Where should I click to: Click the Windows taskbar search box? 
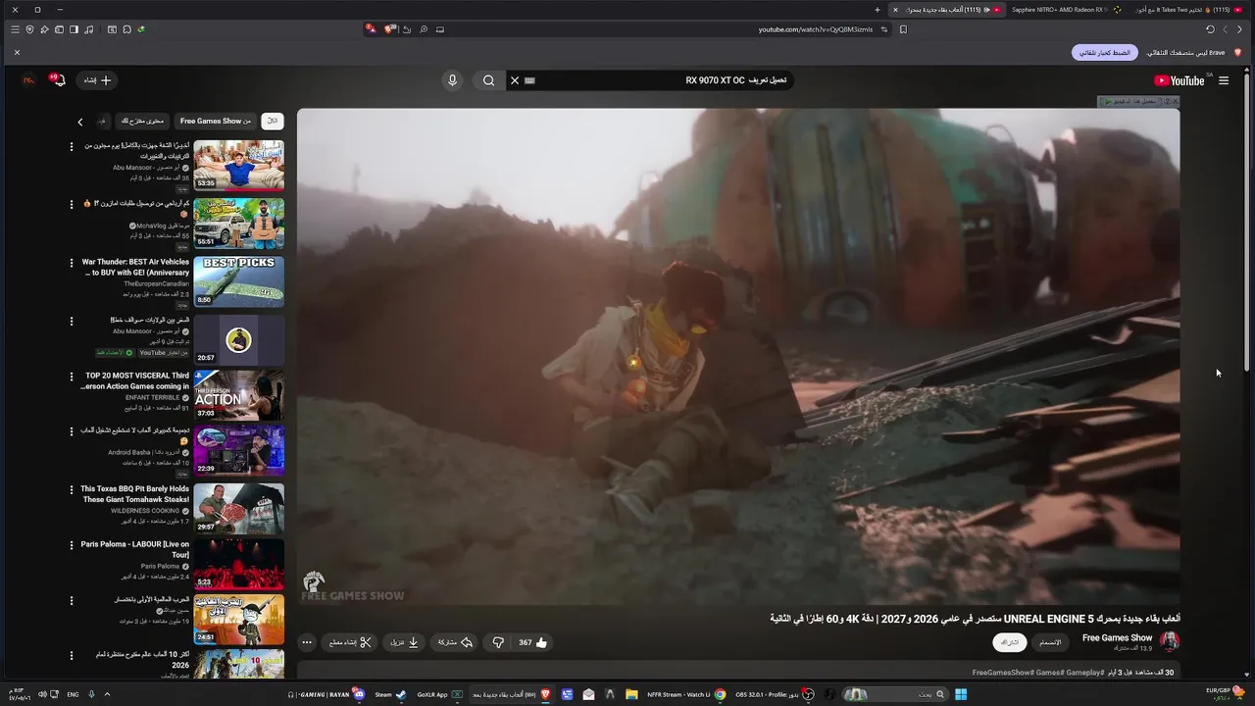tap(894, 694)
